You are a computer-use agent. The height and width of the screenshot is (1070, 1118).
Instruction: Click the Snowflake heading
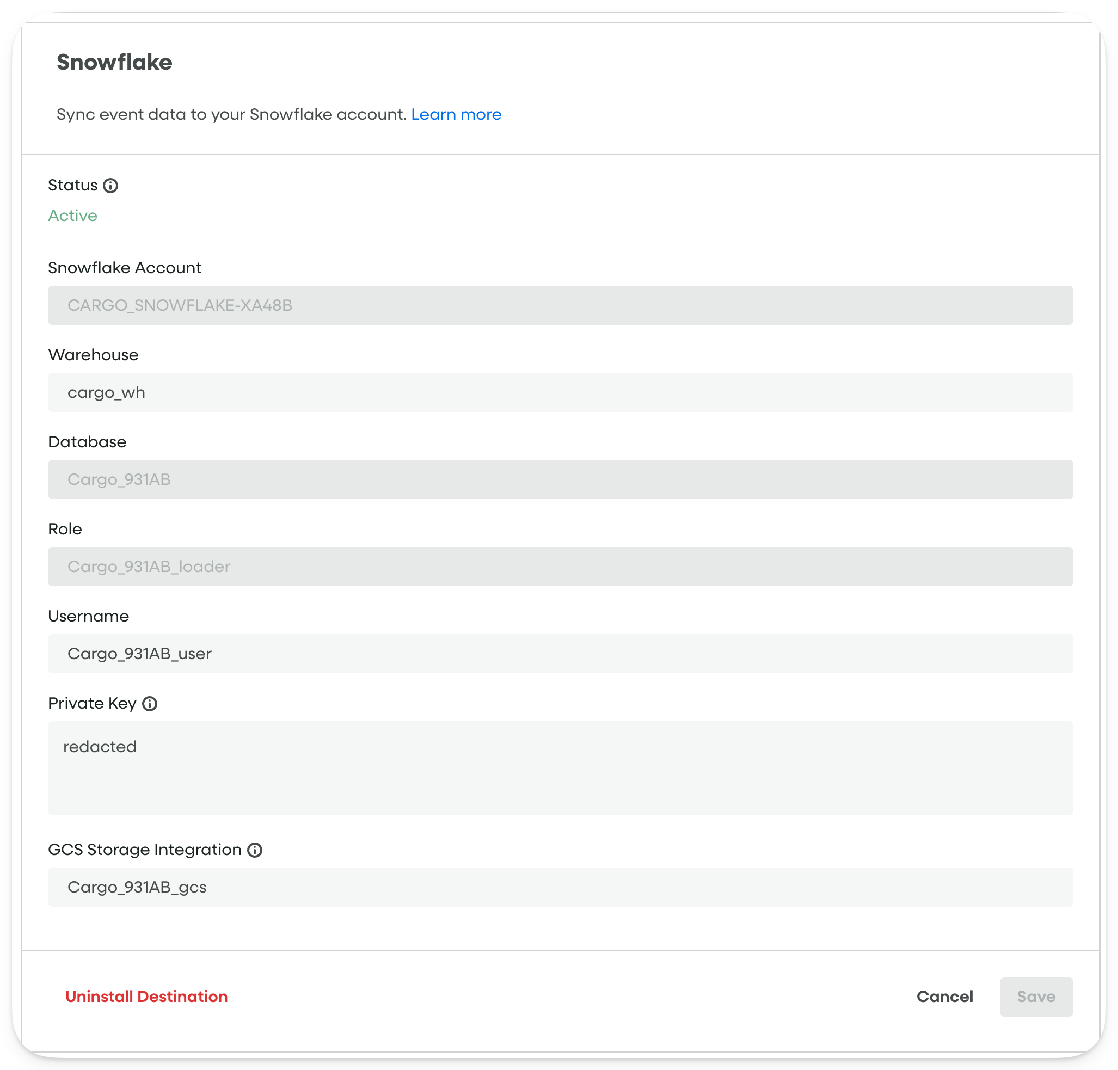pos(114,62)
